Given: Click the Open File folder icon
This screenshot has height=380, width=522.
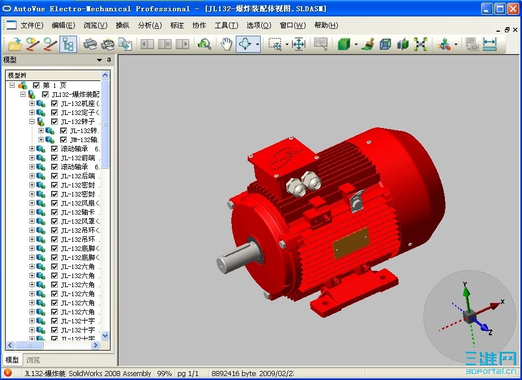Looking at the screenshot, I should coord(15,44).
